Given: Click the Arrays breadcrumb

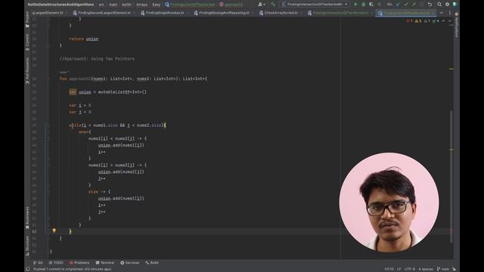Looking at the screenshot, I should coord(141,5).
